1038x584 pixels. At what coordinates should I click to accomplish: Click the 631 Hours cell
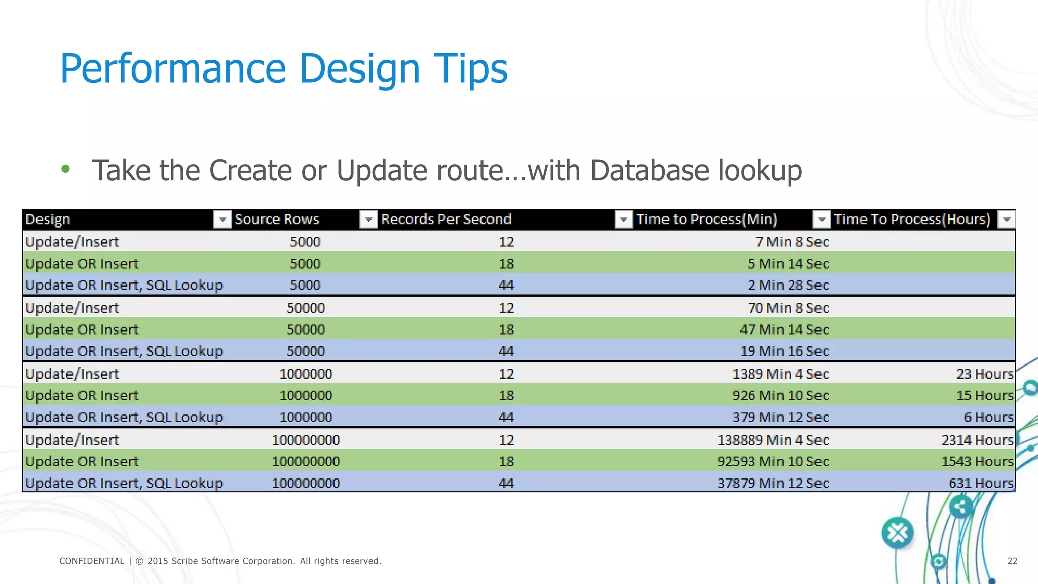pos(980,483)
